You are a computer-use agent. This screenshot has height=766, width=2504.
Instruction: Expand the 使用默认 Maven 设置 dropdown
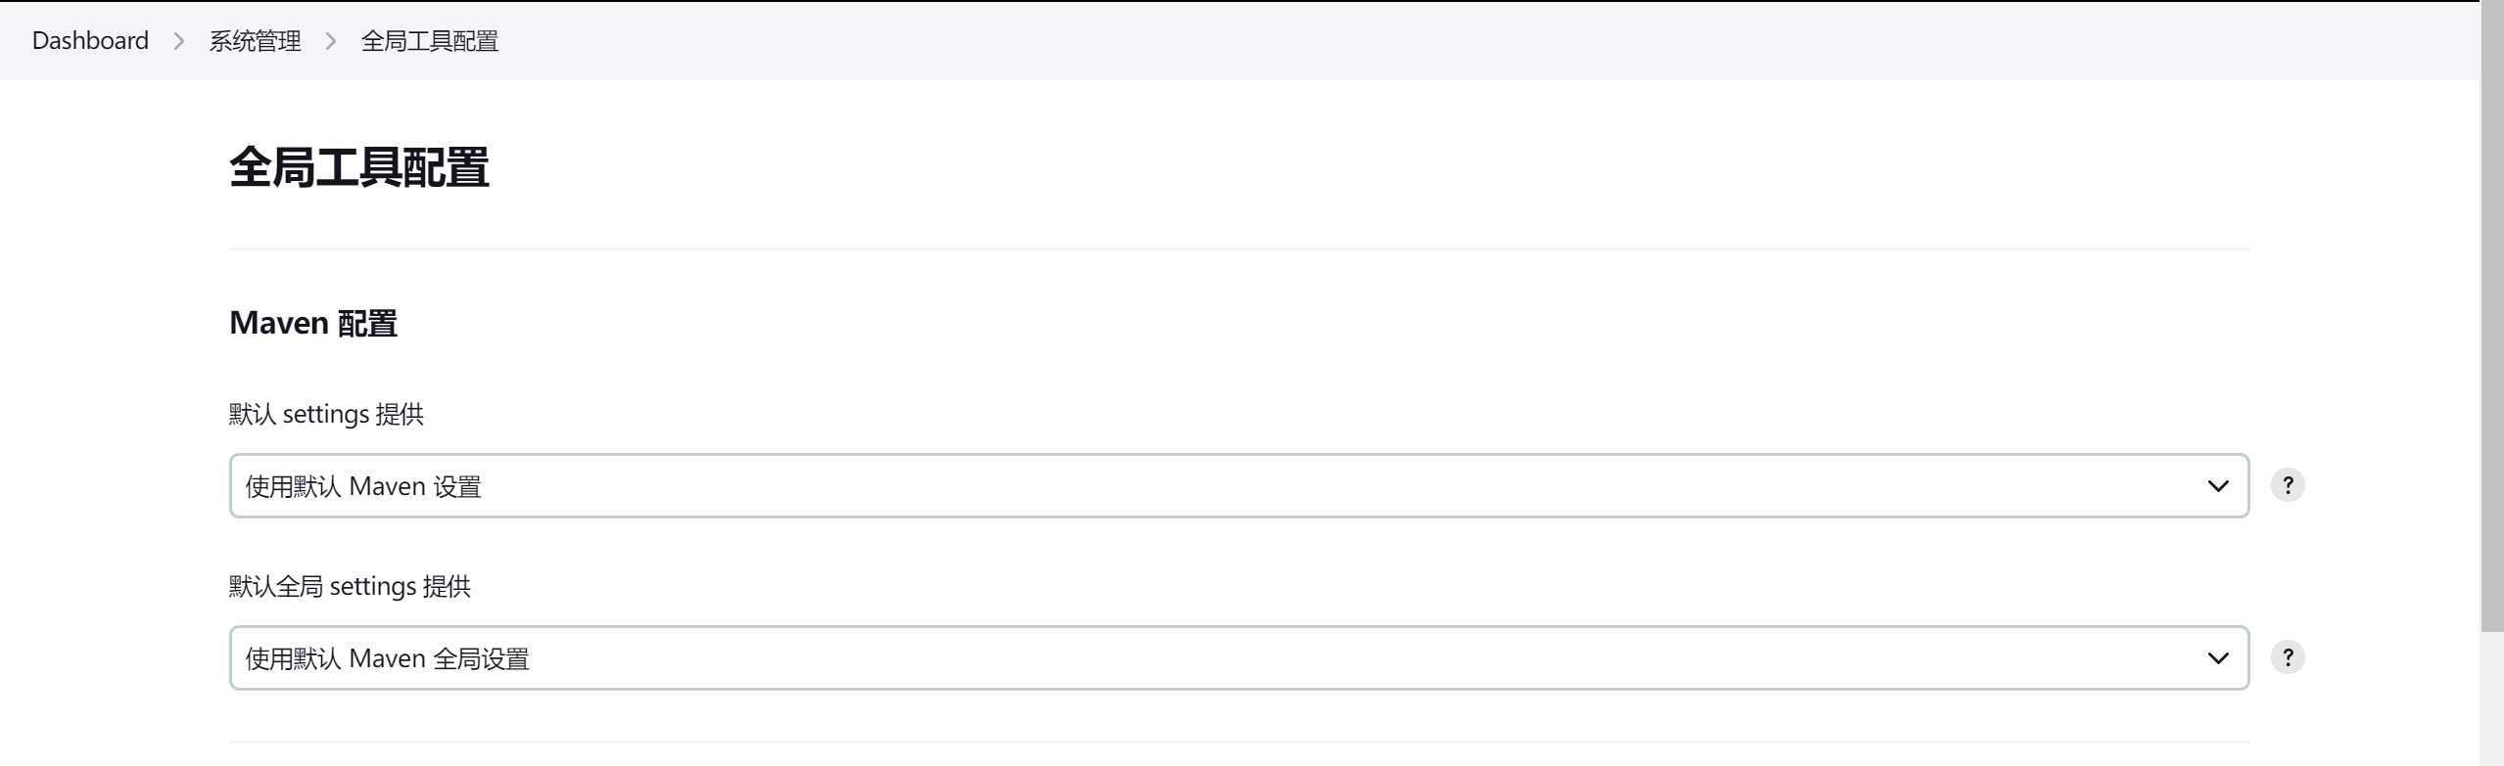(1239, 485)
